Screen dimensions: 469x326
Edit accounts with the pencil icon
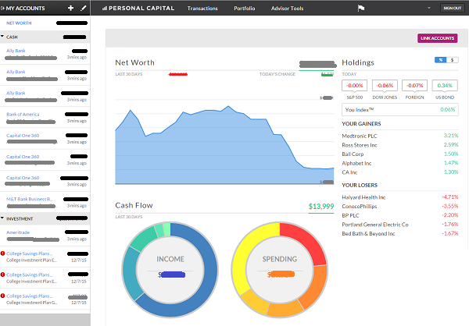coord(84,8)
